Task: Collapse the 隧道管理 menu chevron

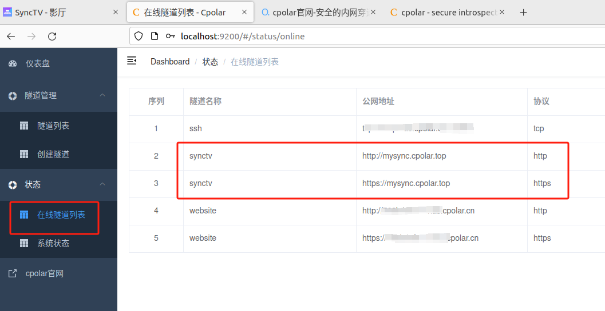Action: point(102,95)
